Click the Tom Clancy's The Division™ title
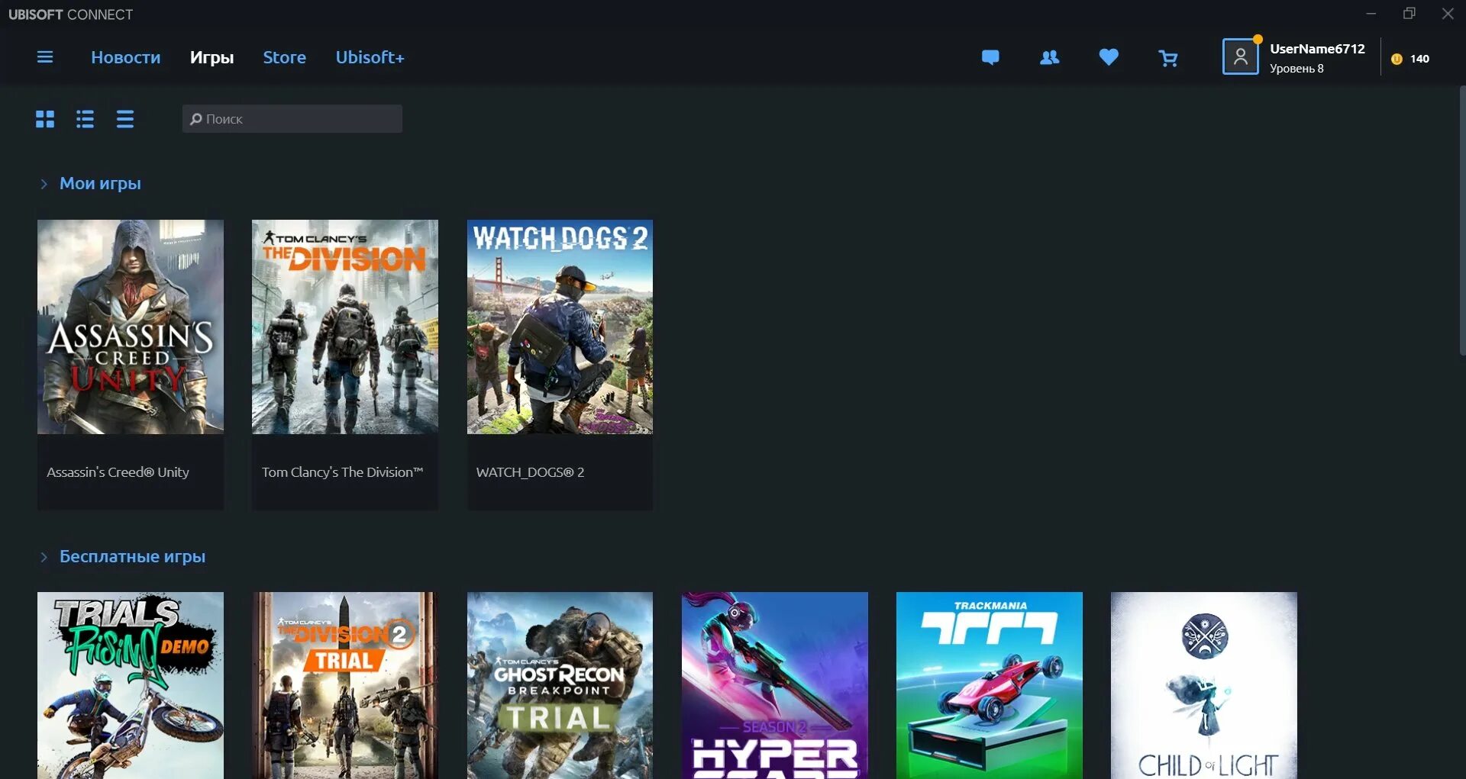The width and height of the screenshot is (1466, 779). [x=342, y=472]
